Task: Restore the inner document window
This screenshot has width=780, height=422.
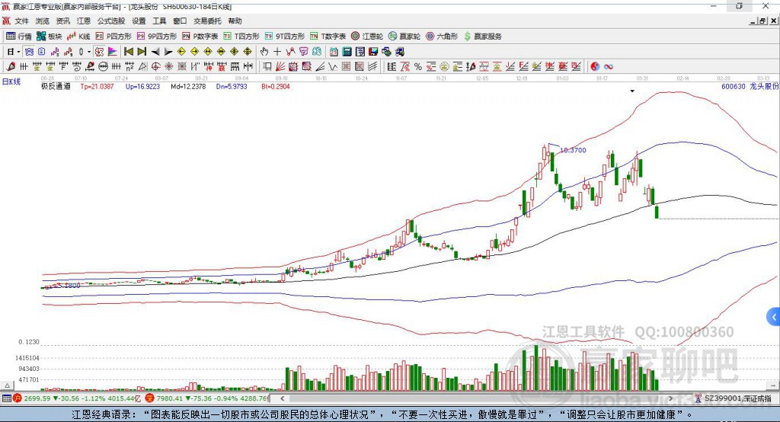Action: coord(762,21)
